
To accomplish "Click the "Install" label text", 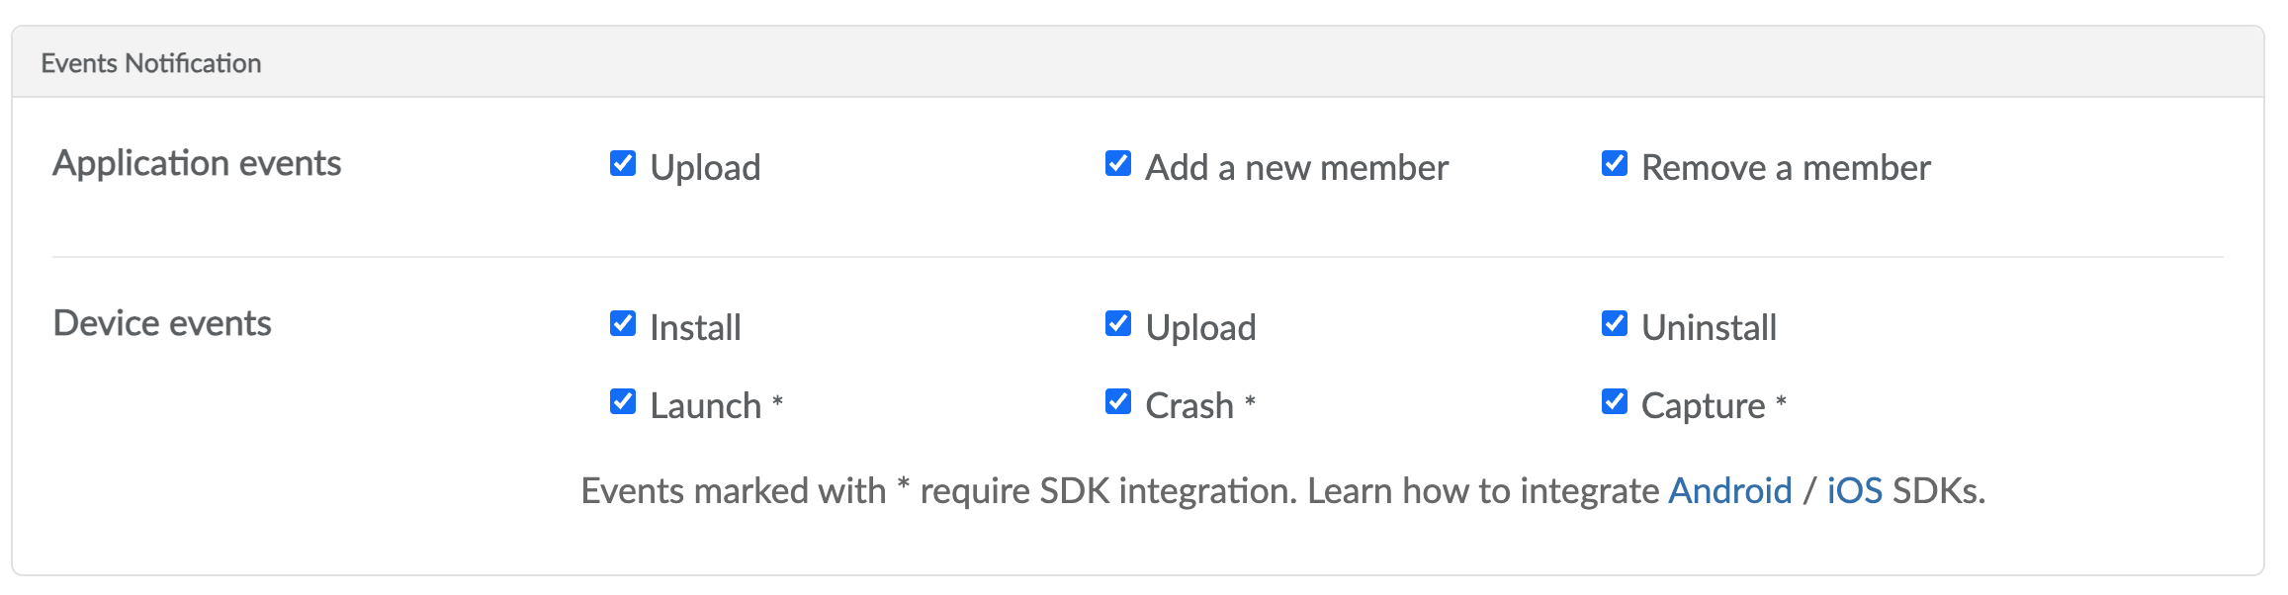I will click(x=695, y=327).
